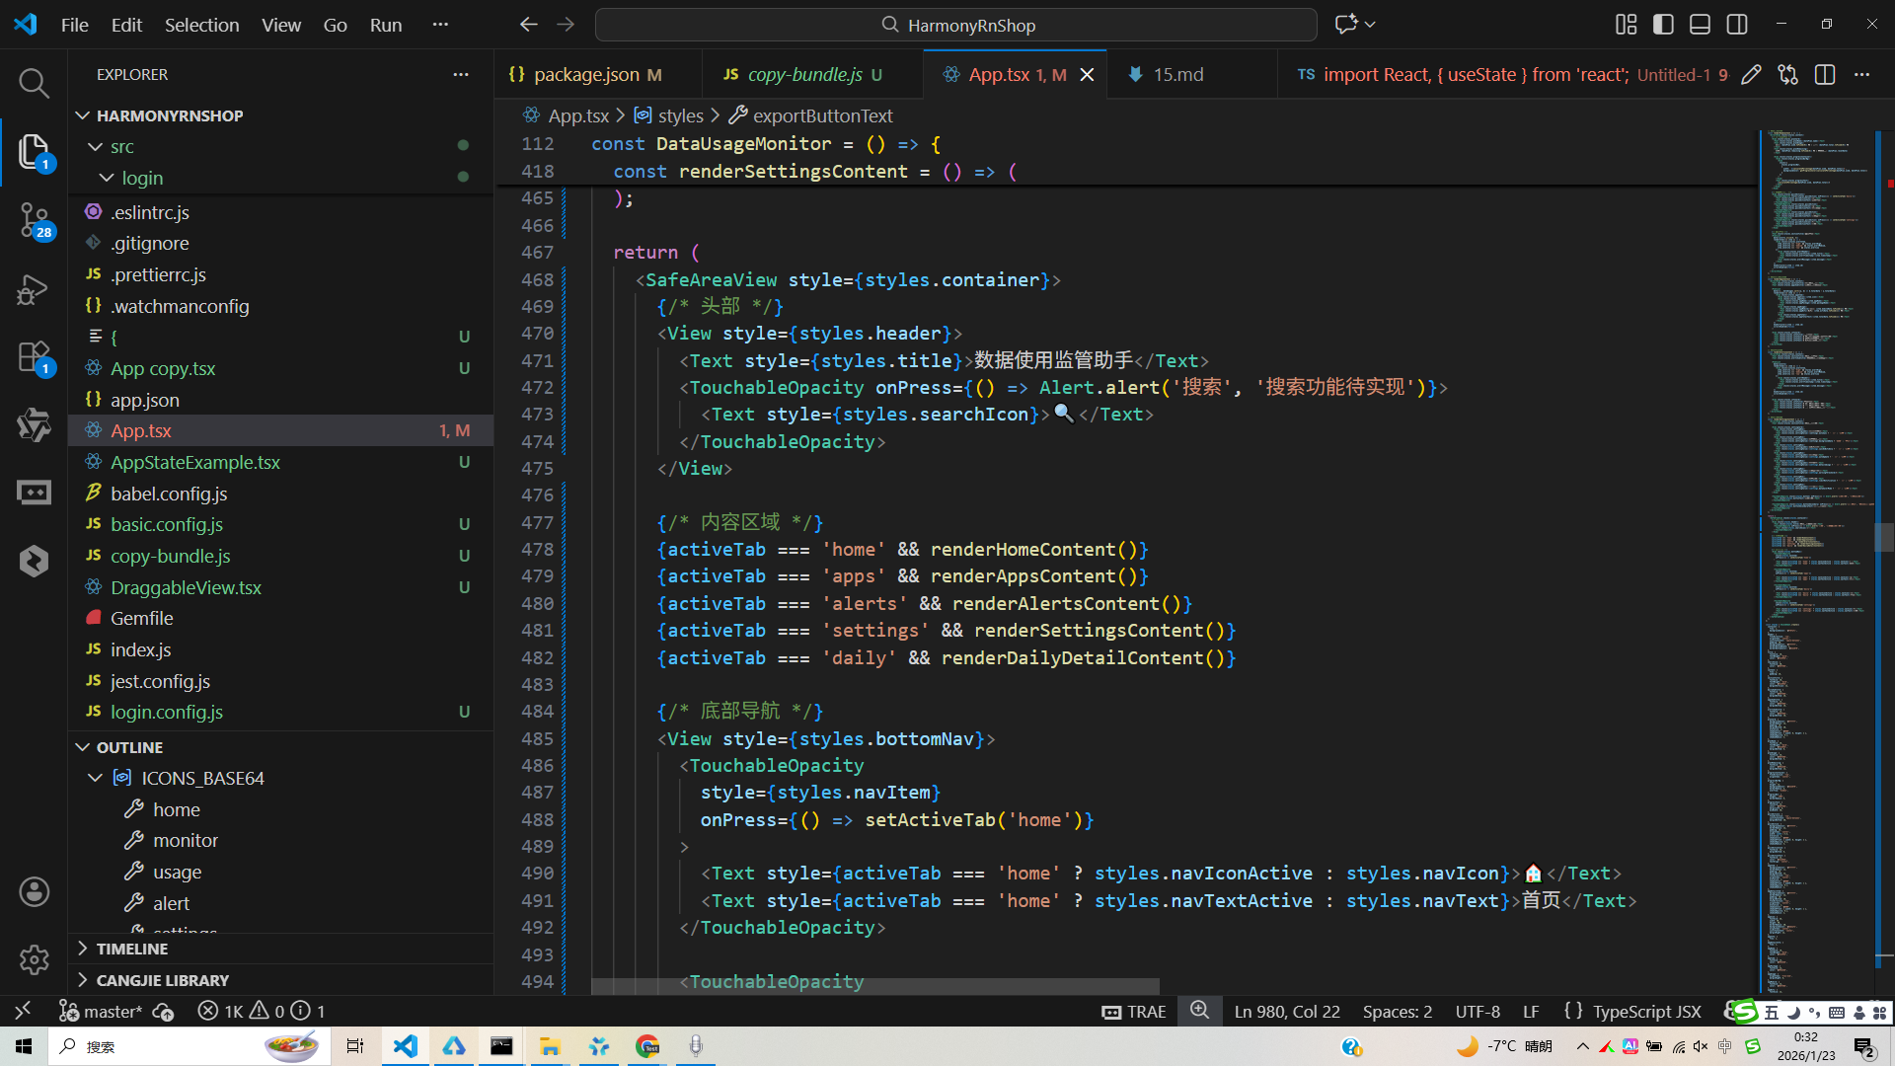
Task: Open Run and Debug view
Action: pos(34,289)
